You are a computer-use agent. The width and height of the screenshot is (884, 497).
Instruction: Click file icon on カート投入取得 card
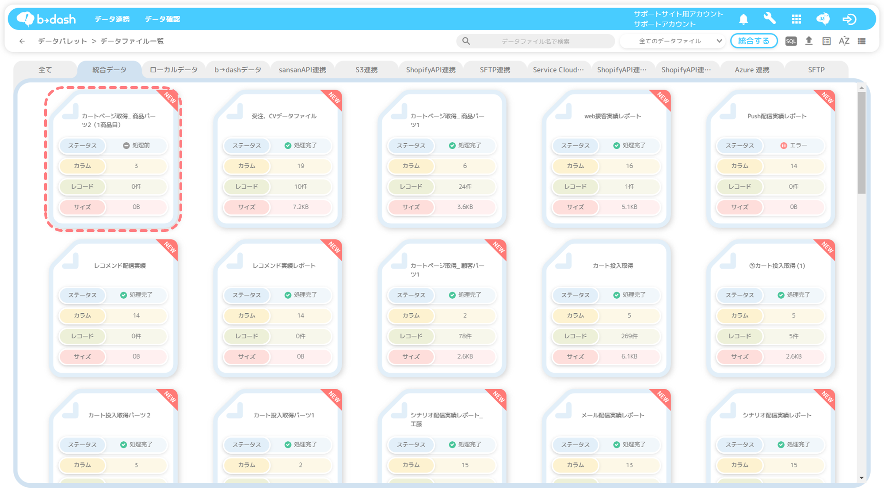(564, 261)
